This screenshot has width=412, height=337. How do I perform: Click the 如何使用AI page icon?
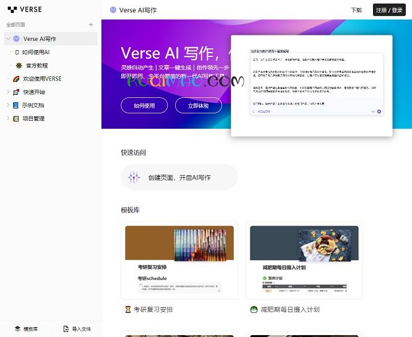pos(17,52)
